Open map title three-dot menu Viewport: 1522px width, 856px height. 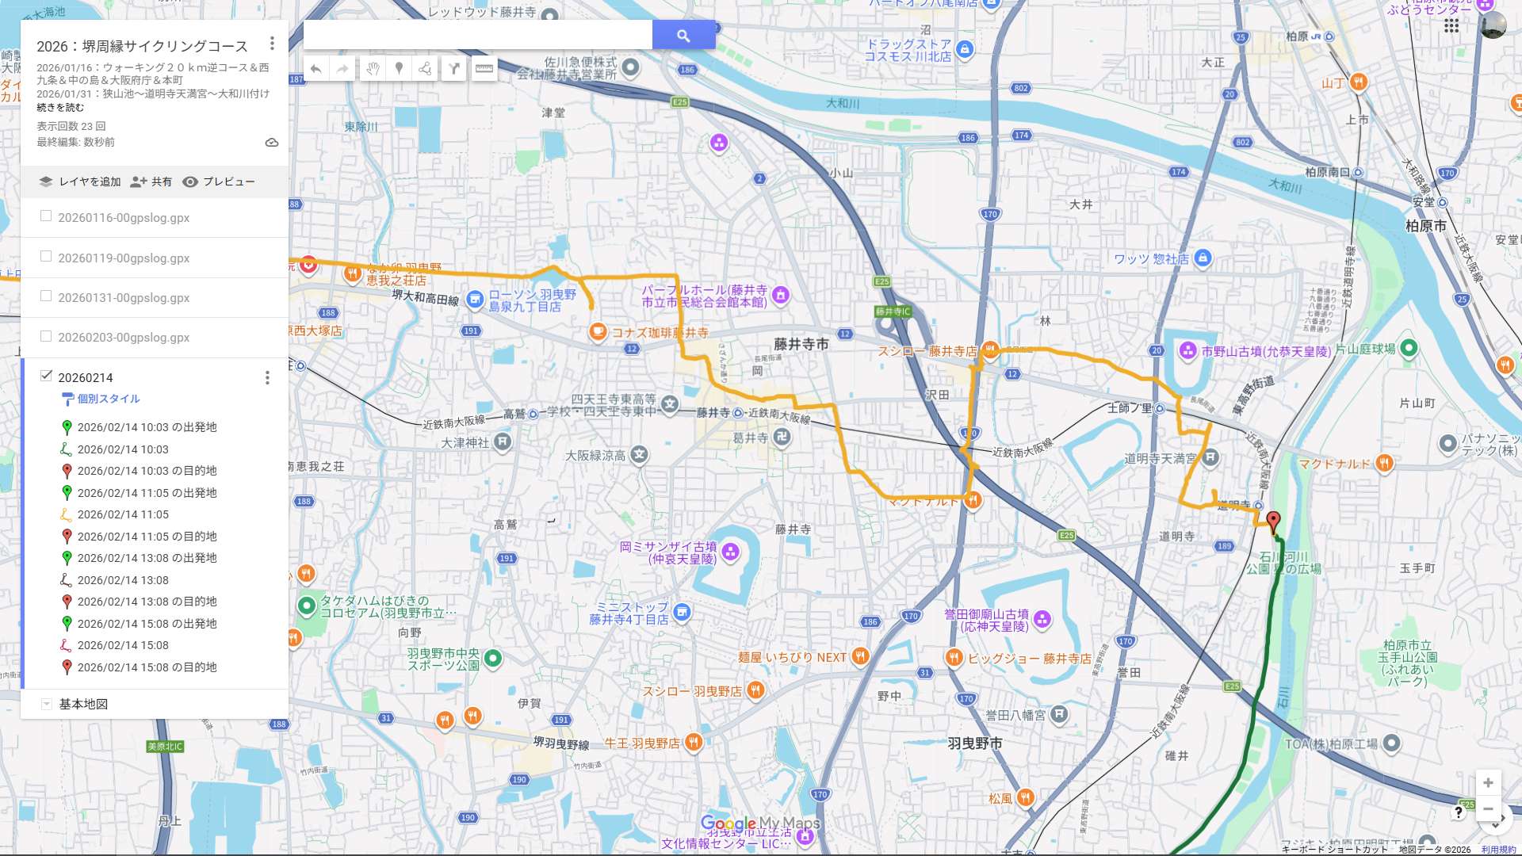pyautogui.click(x=272, y=44)
